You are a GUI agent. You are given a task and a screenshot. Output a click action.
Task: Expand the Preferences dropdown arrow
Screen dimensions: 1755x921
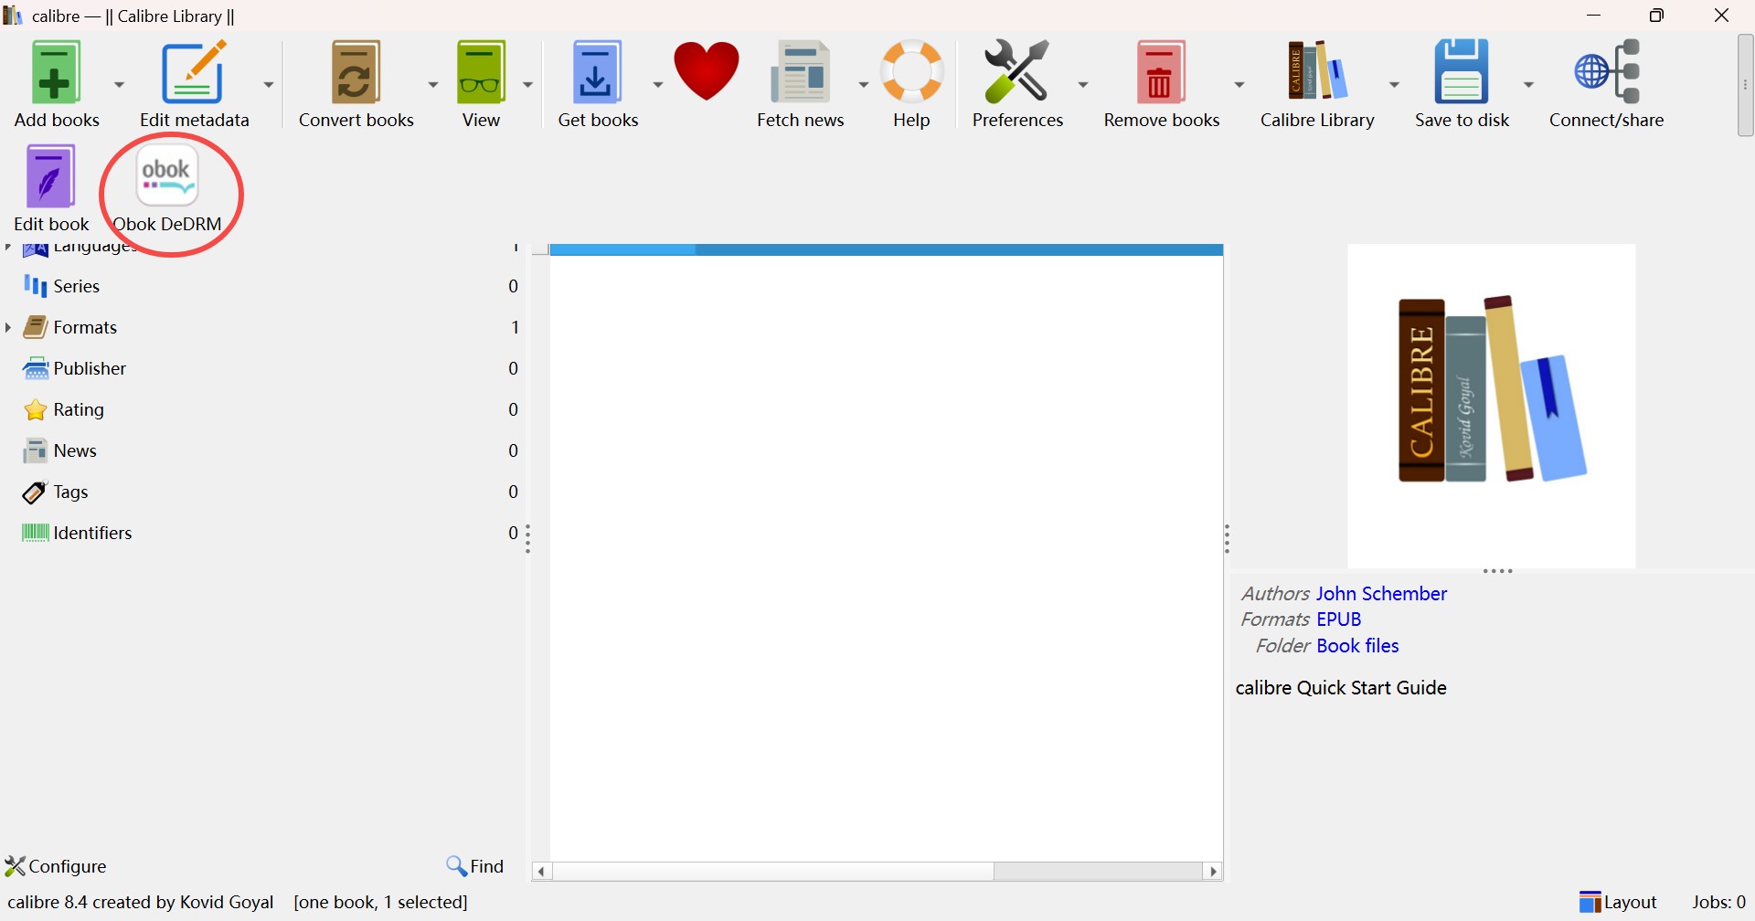1084,84
